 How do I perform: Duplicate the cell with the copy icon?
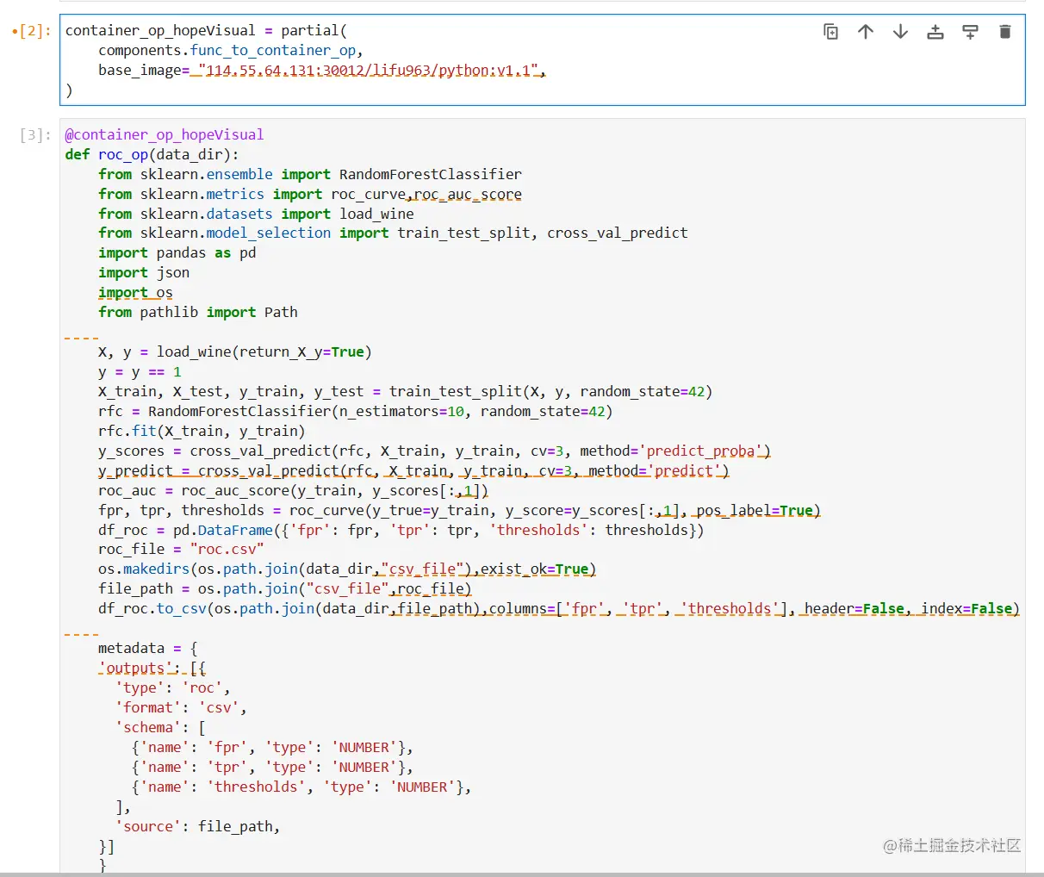click(831, 32)
